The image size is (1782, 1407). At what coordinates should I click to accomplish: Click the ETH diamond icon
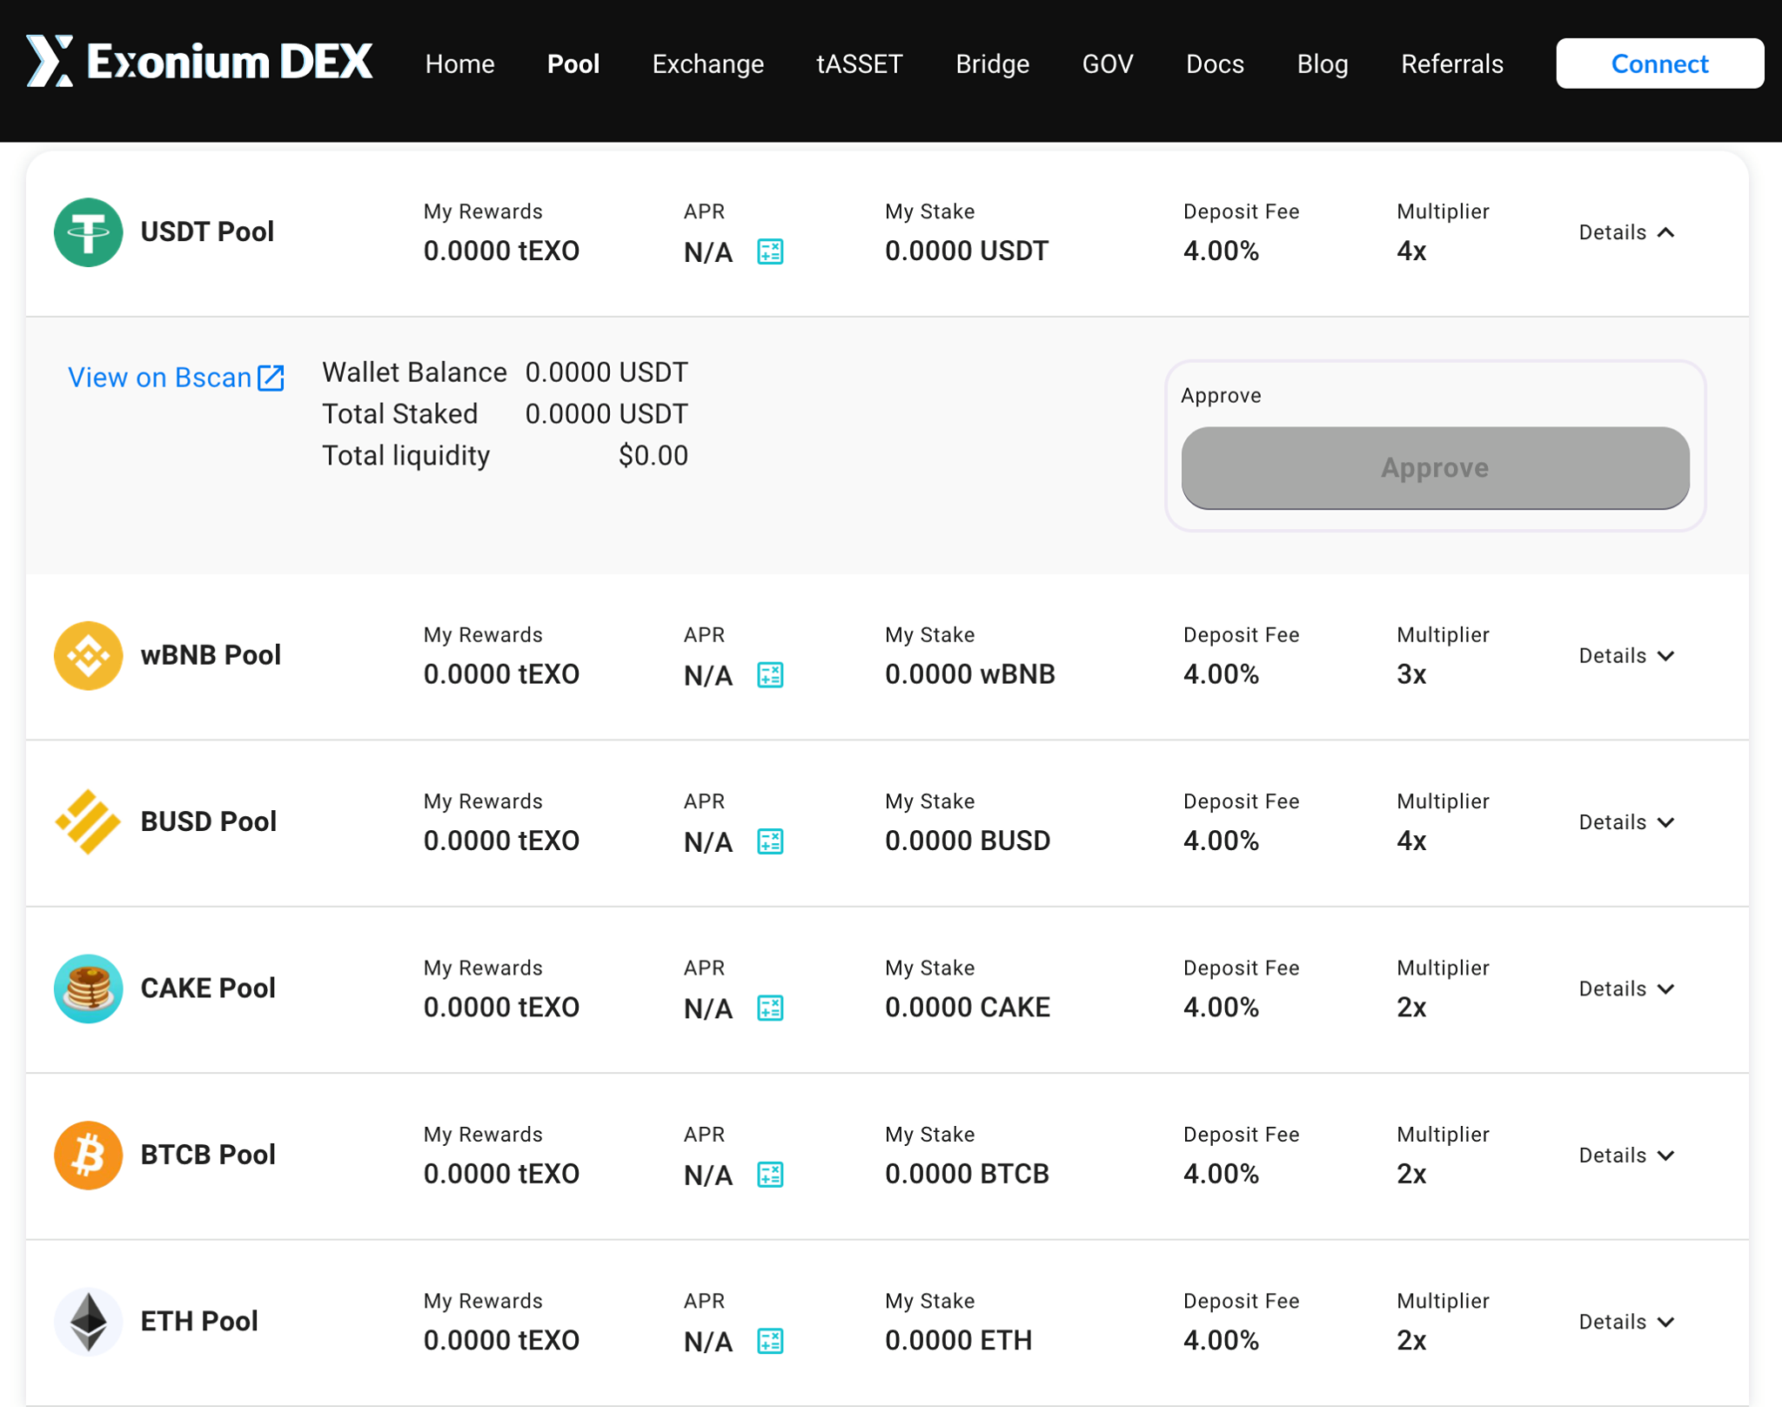point(88,1321)
